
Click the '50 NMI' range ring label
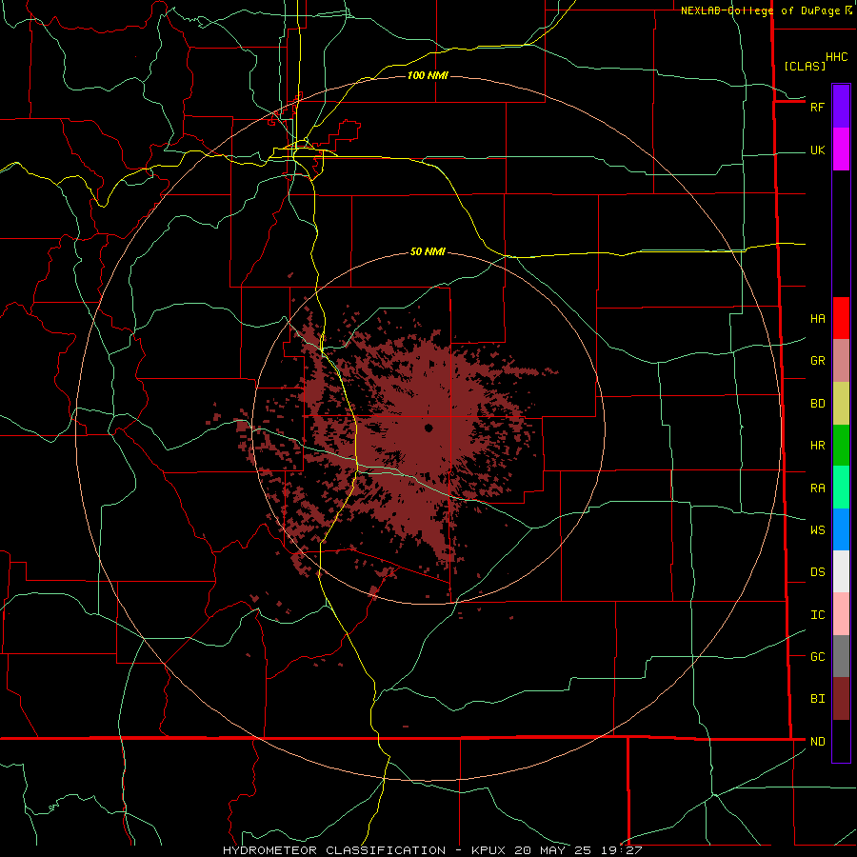(x=428, y=251)
